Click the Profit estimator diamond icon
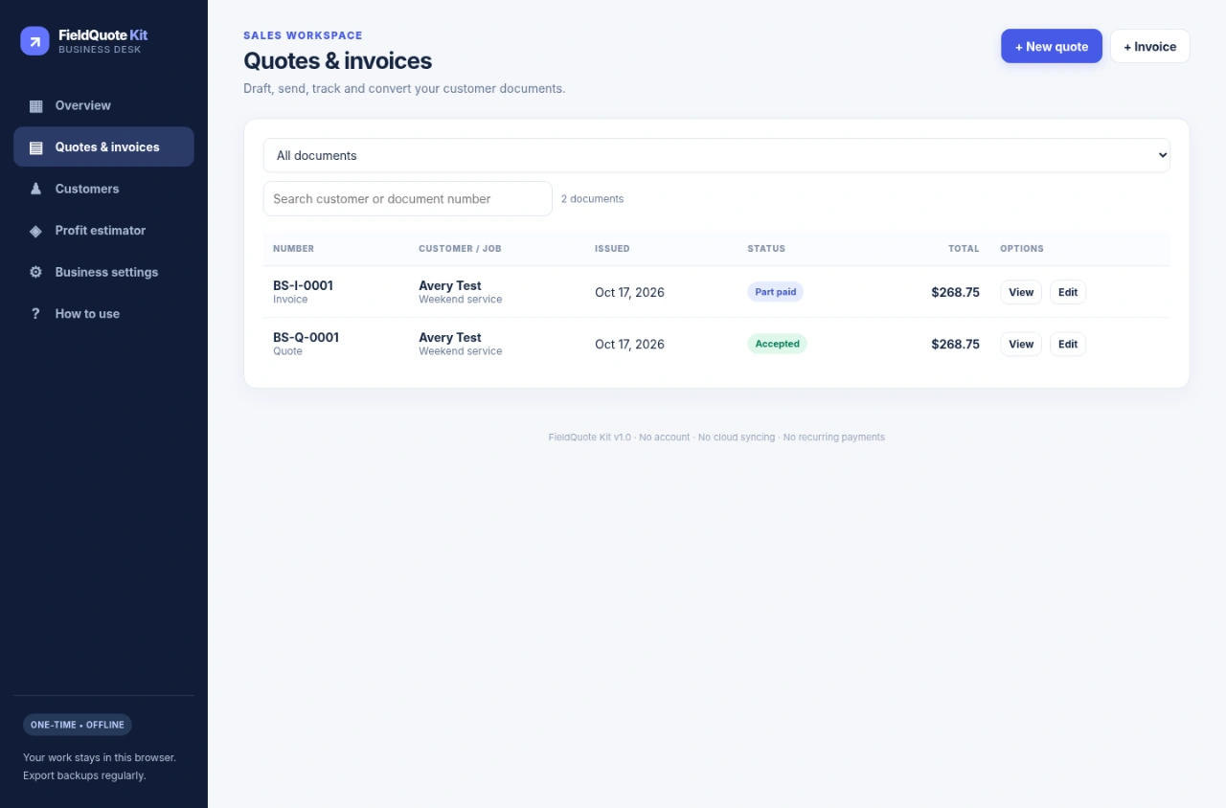1226x808 pixels. pos(36,231)
